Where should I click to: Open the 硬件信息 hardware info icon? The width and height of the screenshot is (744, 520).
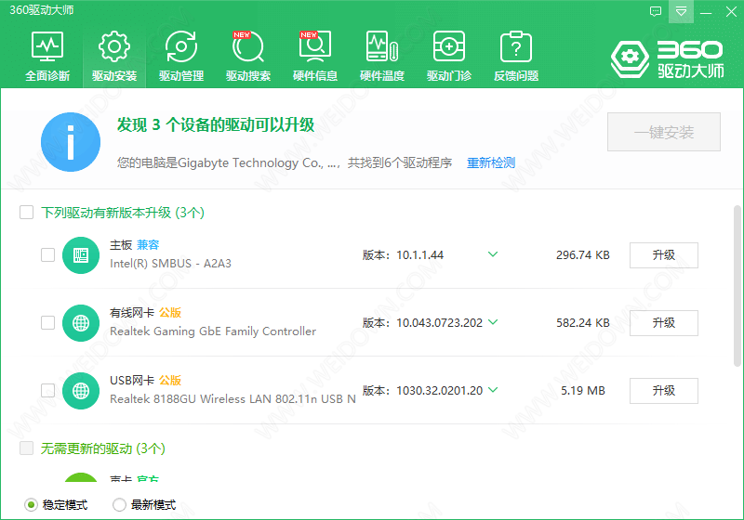click(314, 56)
